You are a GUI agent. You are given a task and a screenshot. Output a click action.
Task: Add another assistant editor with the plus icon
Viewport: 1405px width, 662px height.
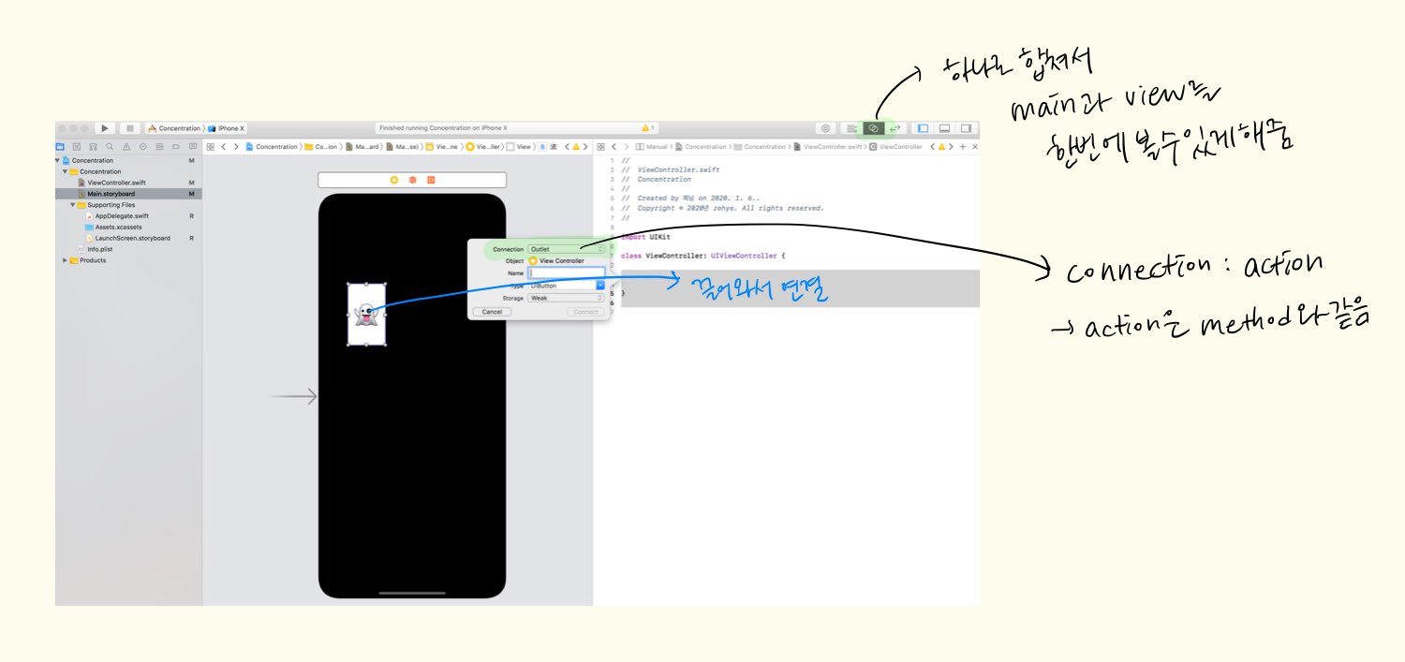(962, 147)
